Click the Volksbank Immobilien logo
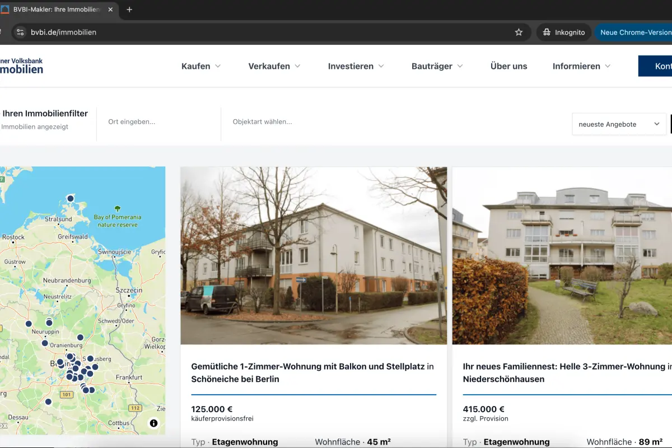The width and height of the screenshot is (672, 448). click(21, 66)
